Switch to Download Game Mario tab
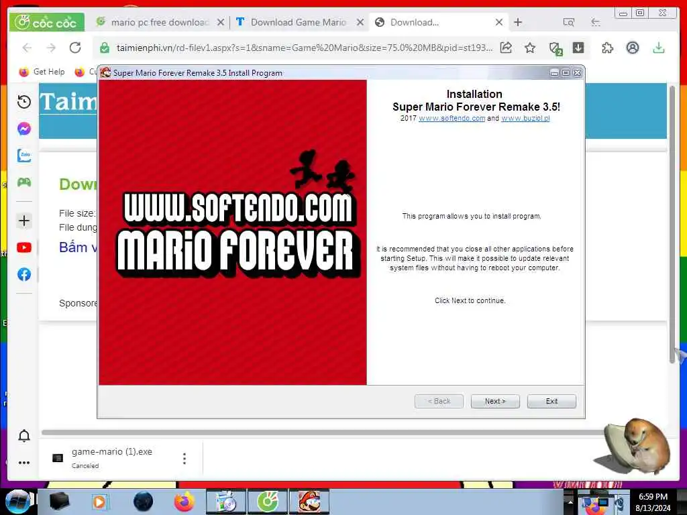The image size is (687, 515). (x=298, y=22)
